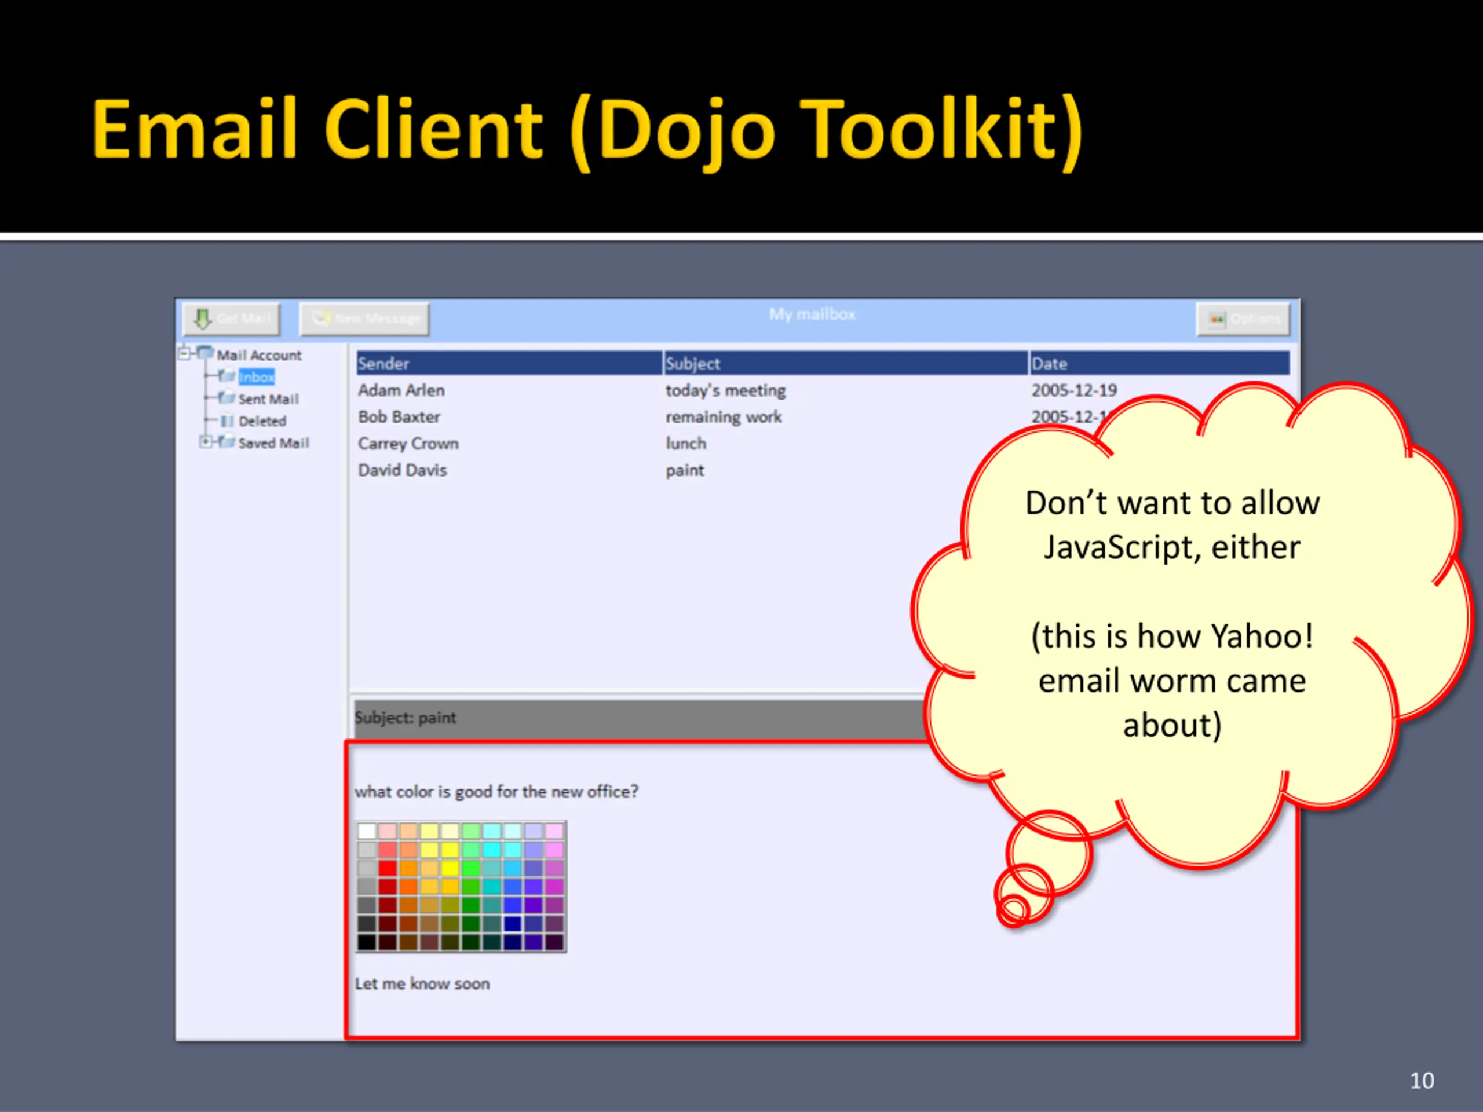Image resolution: width=1483 pixels, height=1112 pixels.
Task: Click the Options button icon
Action: point(1217,320)
